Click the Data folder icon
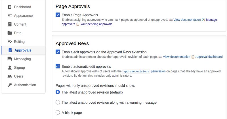The image size is (227, 119). click(x=10, y=33)
